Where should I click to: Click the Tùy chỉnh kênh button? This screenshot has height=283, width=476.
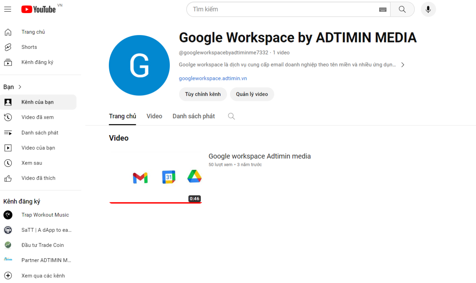click(x=203, y=94)
